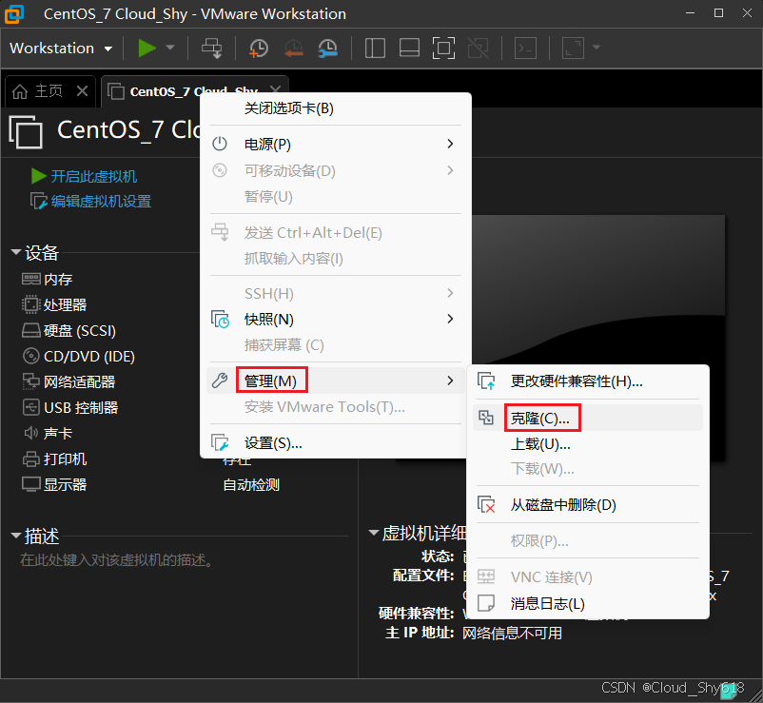This screenshot has width=763, height=703.
Task: Maximize the VMware Workstation window
Action: coord(718,13)
